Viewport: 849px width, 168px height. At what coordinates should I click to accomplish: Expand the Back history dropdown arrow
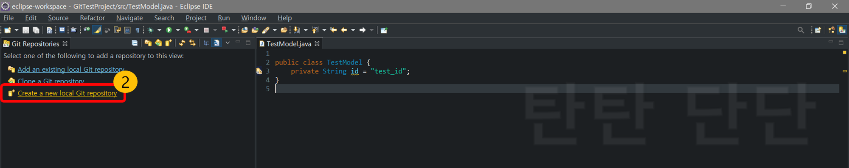click(353, 30)
